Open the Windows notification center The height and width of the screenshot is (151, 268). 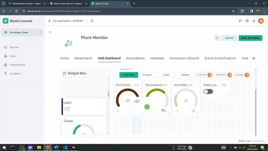click(x=263, y=147)
